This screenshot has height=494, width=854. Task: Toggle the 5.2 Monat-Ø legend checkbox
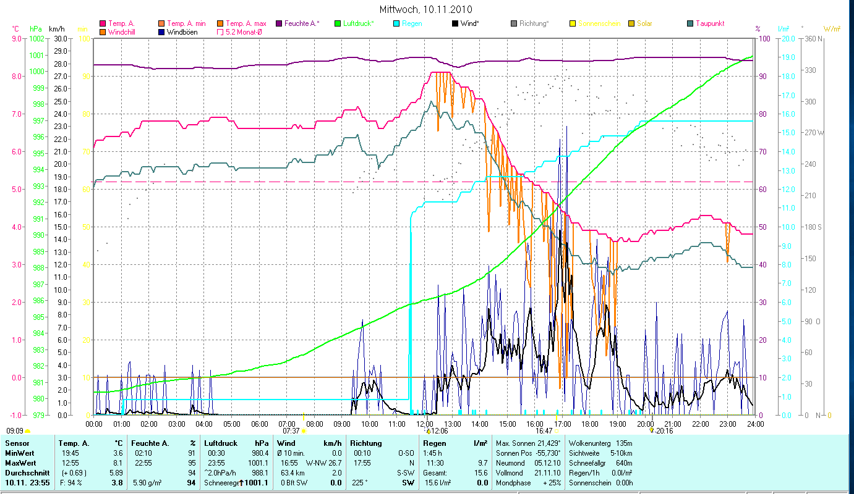[220, 32]
